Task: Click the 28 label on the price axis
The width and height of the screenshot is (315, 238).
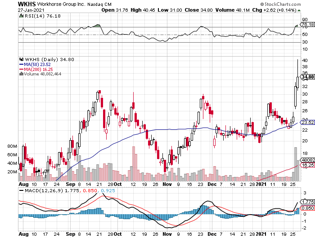Action: point(305,101)
